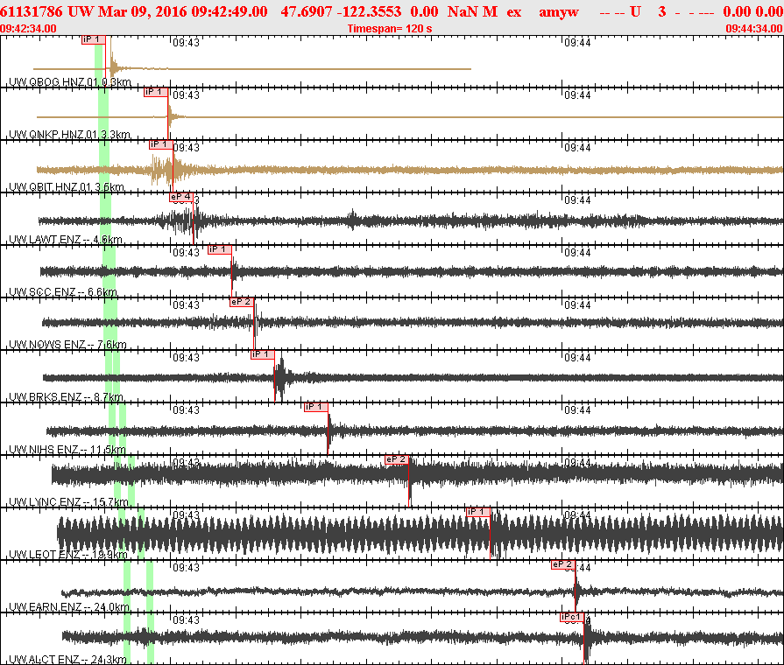The height and width of the screenshot is (665, 784).
Task: Click the latitude value 47.6907
Action: pos(306,11)
